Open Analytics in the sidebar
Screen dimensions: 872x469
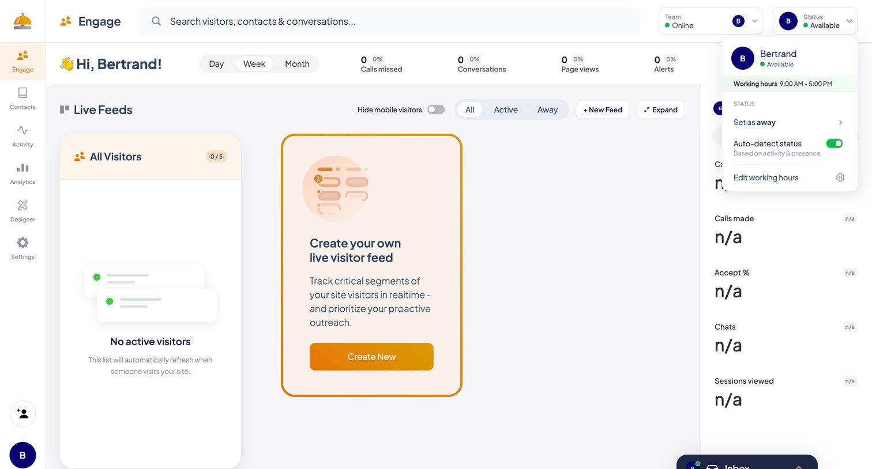click(x=22, y=173)
